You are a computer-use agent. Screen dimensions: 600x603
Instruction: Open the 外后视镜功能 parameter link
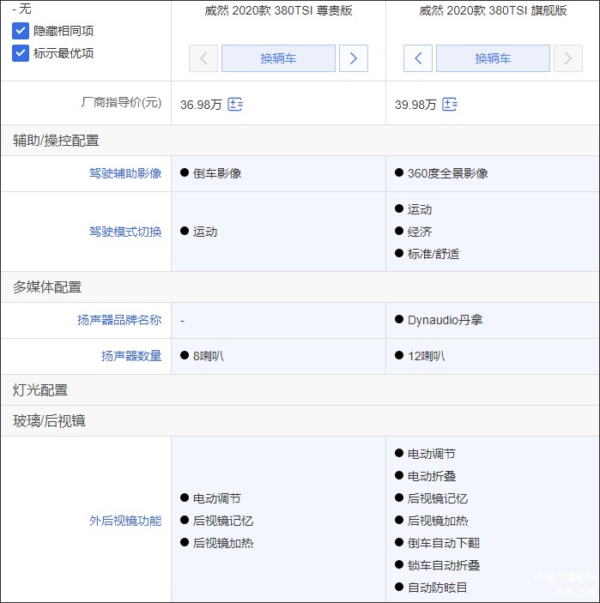125,521
